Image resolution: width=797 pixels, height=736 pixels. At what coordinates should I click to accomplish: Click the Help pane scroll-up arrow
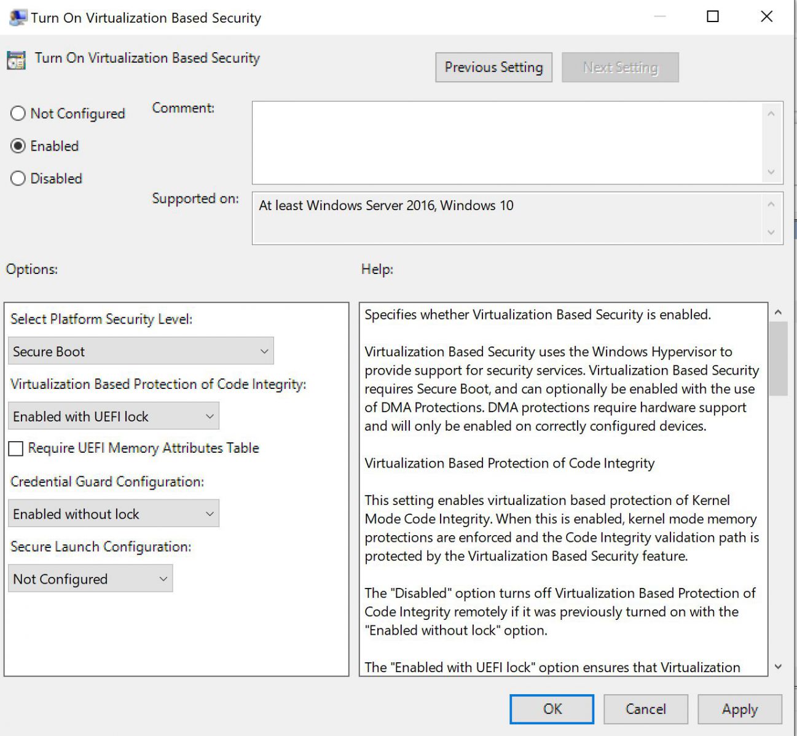[778, 311]
